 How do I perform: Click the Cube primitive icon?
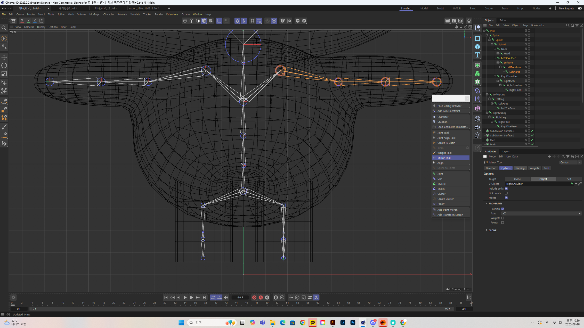477,47
